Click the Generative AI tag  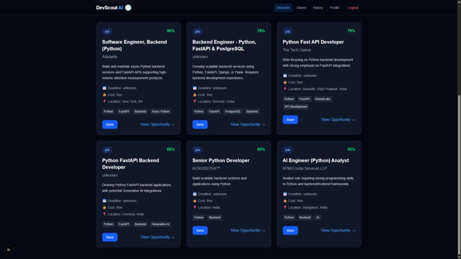[x=161, y=224]
